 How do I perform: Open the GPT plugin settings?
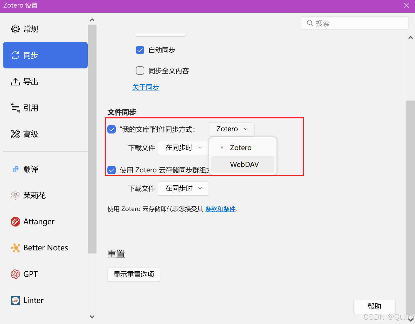click(x=45, y=274)
